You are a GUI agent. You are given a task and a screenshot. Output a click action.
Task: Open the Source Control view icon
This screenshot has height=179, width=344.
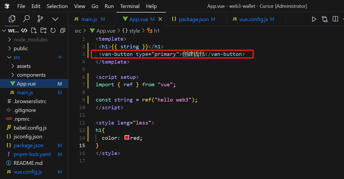click(40, 19)
